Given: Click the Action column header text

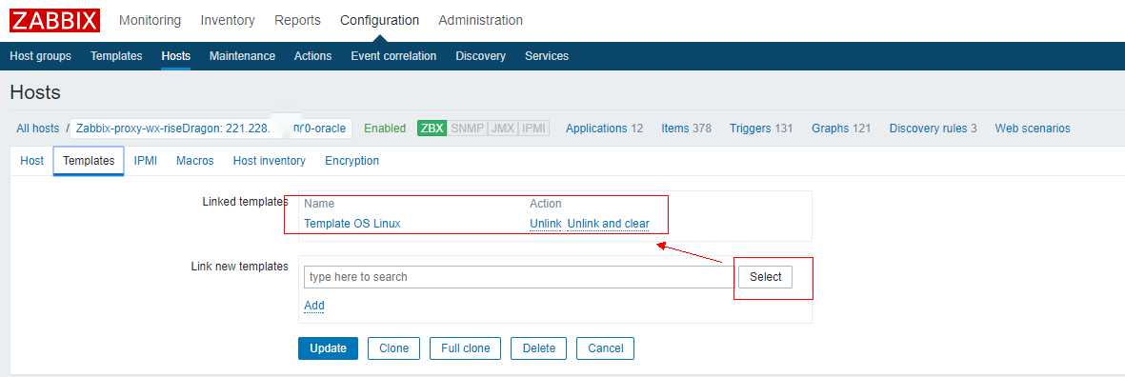Looking at the screenshot, I should point(545,204).
